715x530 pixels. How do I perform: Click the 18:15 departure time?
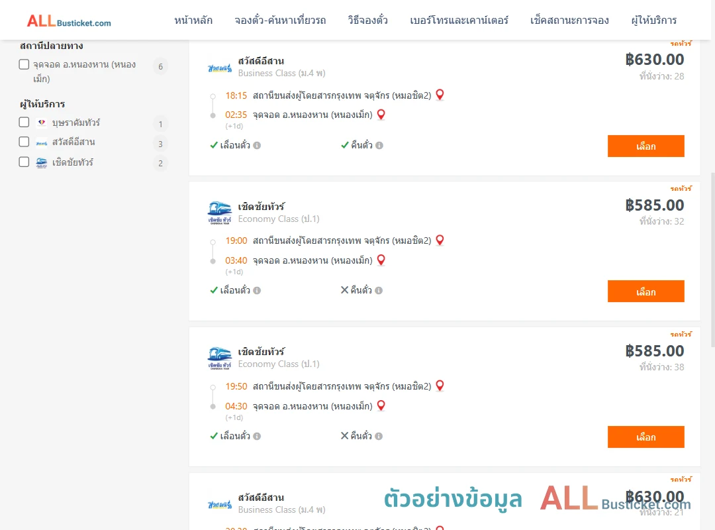click(x=236, y=95)
